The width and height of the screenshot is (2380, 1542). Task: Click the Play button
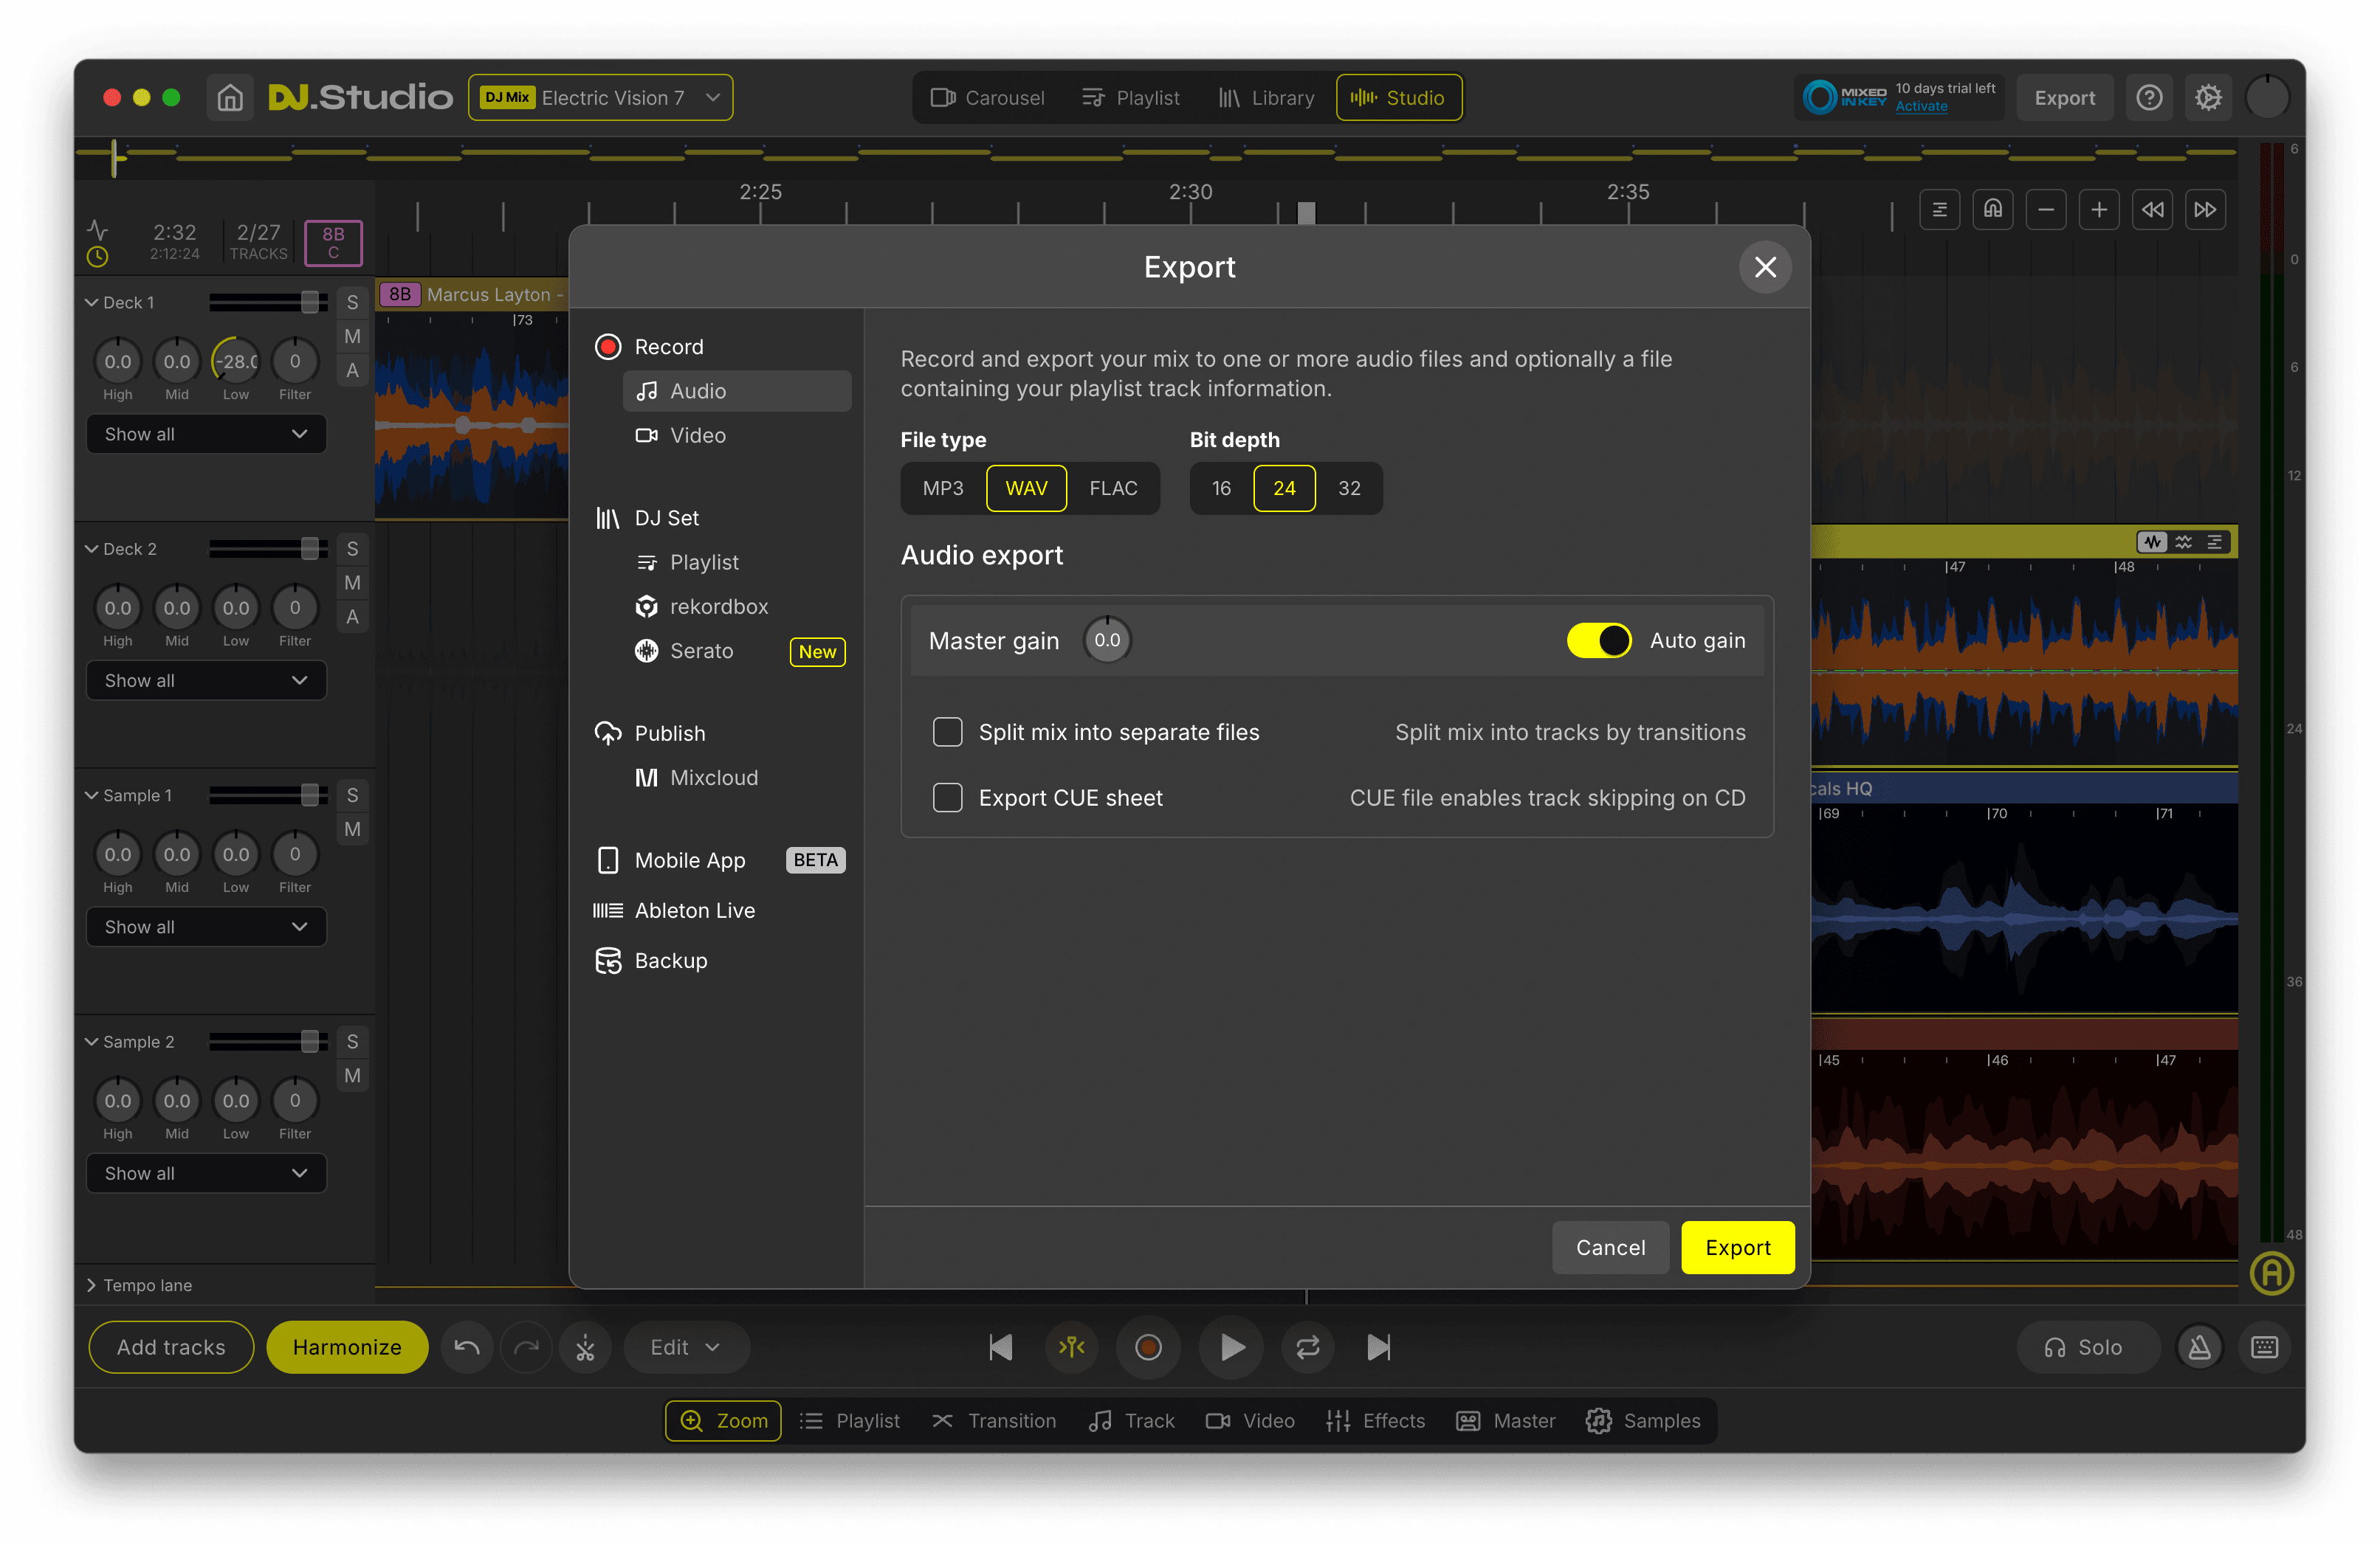click(1232, 1347)
